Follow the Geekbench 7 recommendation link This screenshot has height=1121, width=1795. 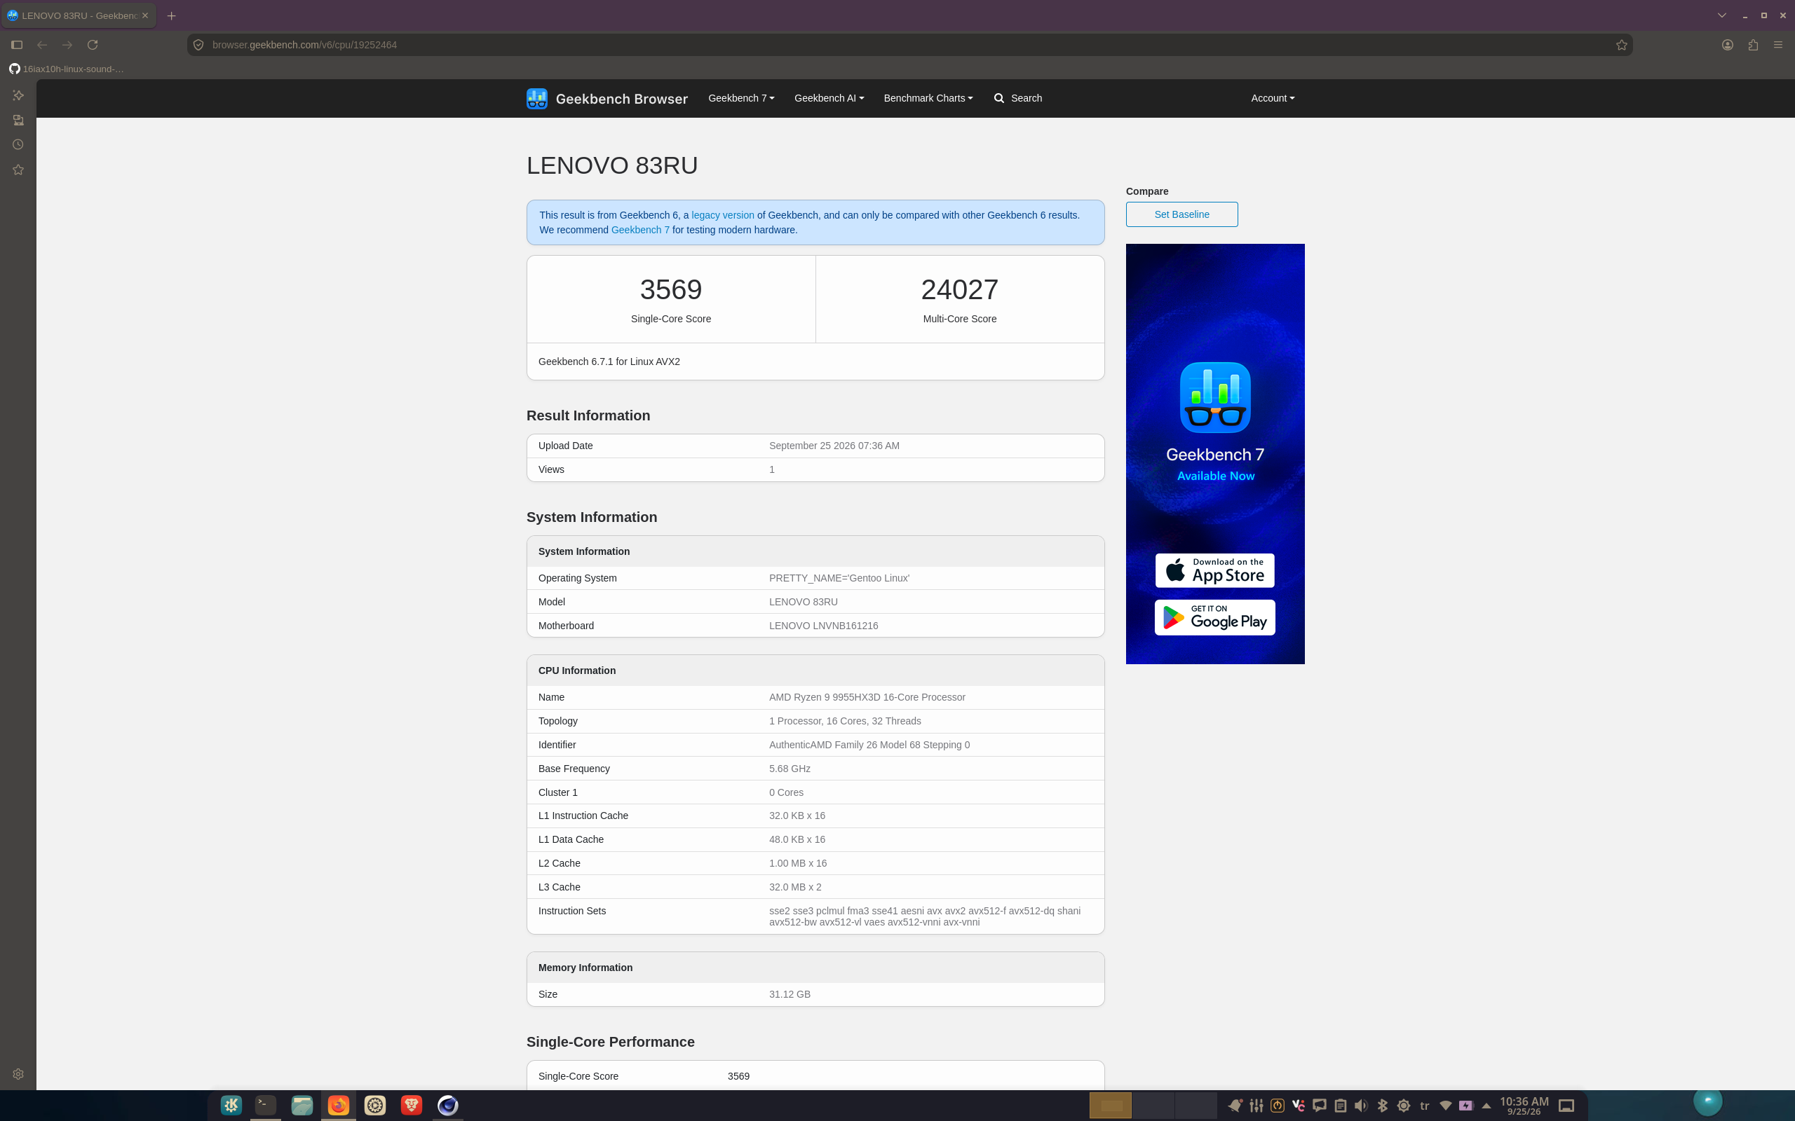click(640, 230)
